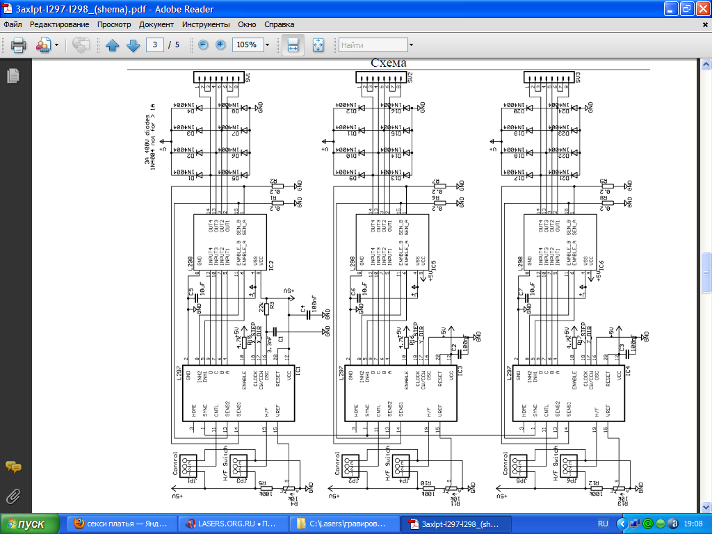
Task: Expand the dropdown arrow beside the people icon
Action: click(57, 45)
